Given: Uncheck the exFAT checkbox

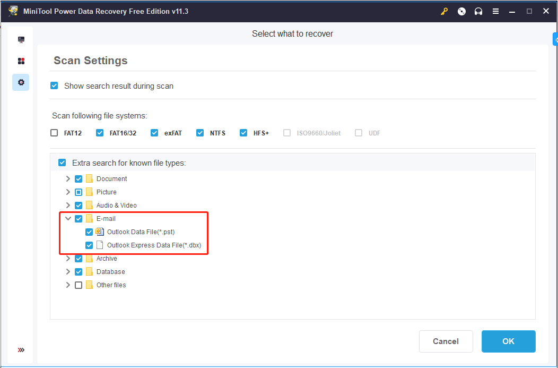Looking at the screenshot, I should tap(154, 133).
